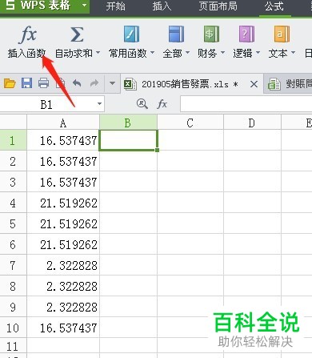The width and height of the screenshot is (312, 358).
Task: Expand the 文本 dropdown arrow
Action: [293, 53]
